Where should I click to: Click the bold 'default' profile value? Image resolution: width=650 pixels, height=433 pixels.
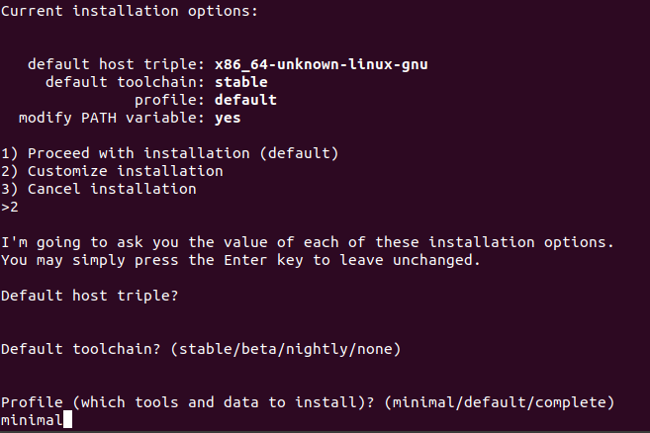(244, 100)
